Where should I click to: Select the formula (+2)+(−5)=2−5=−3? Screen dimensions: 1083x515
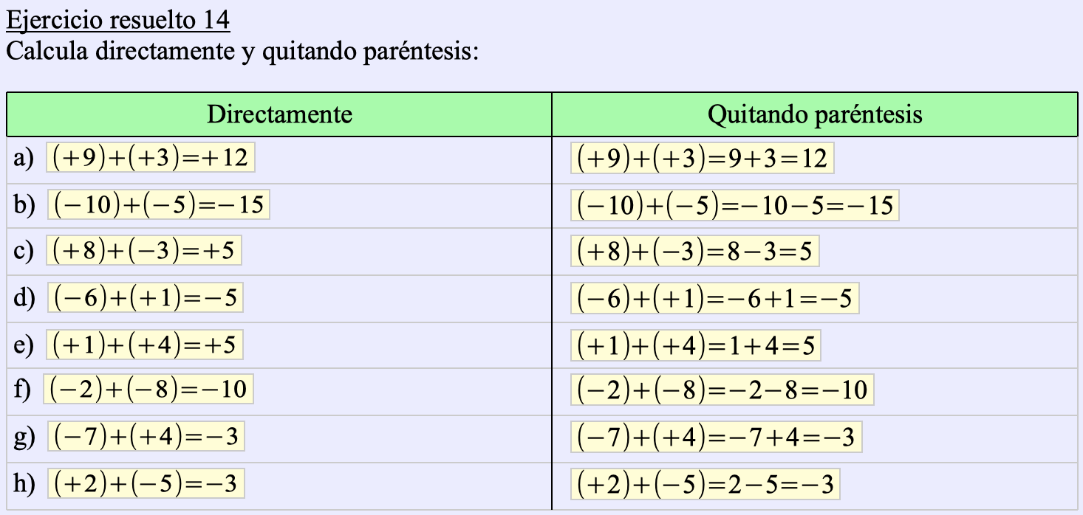[x=705, y=484]
